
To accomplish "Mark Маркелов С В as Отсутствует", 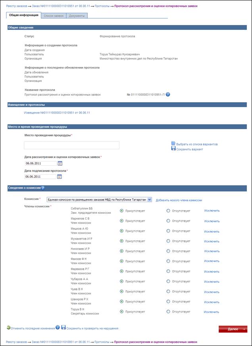I will pos(168,220).
